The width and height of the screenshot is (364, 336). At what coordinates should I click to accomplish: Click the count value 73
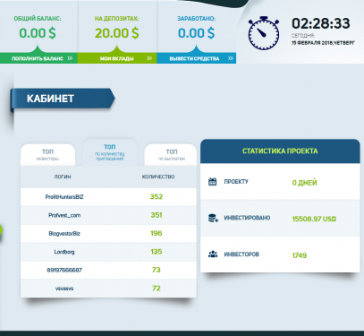click(x=157, y=270)
